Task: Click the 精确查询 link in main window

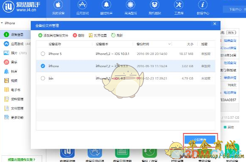Action: 230,40
